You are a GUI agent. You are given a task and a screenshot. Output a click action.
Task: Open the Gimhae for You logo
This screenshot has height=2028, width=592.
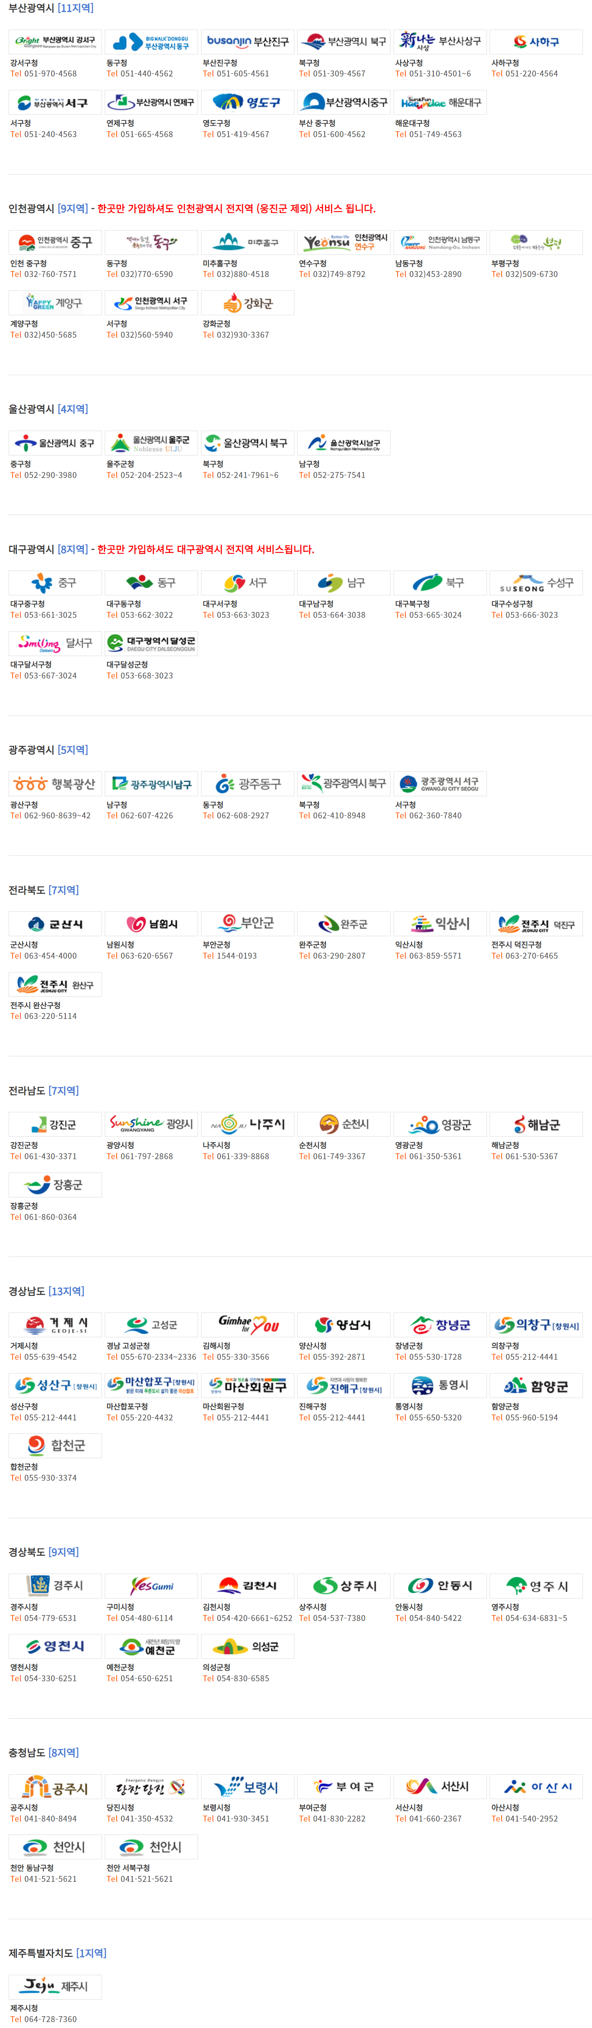point(248,1326)
